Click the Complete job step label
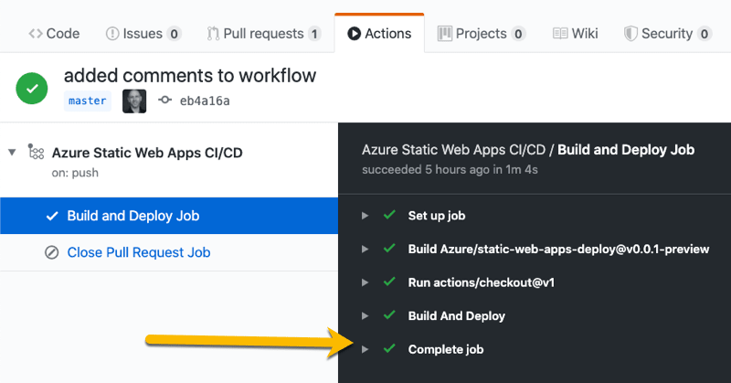The image size is (731, 383). pos(446,349)
